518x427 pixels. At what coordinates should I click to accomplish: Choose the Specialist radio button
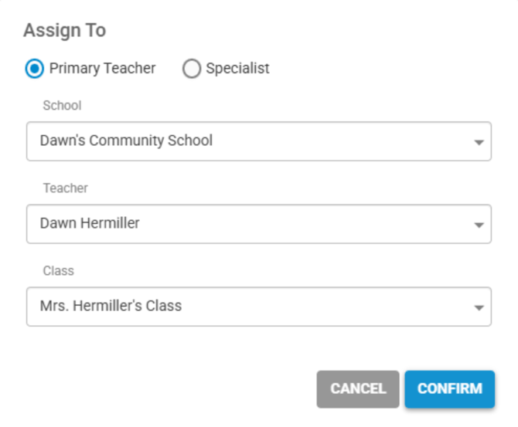[191, 69]
